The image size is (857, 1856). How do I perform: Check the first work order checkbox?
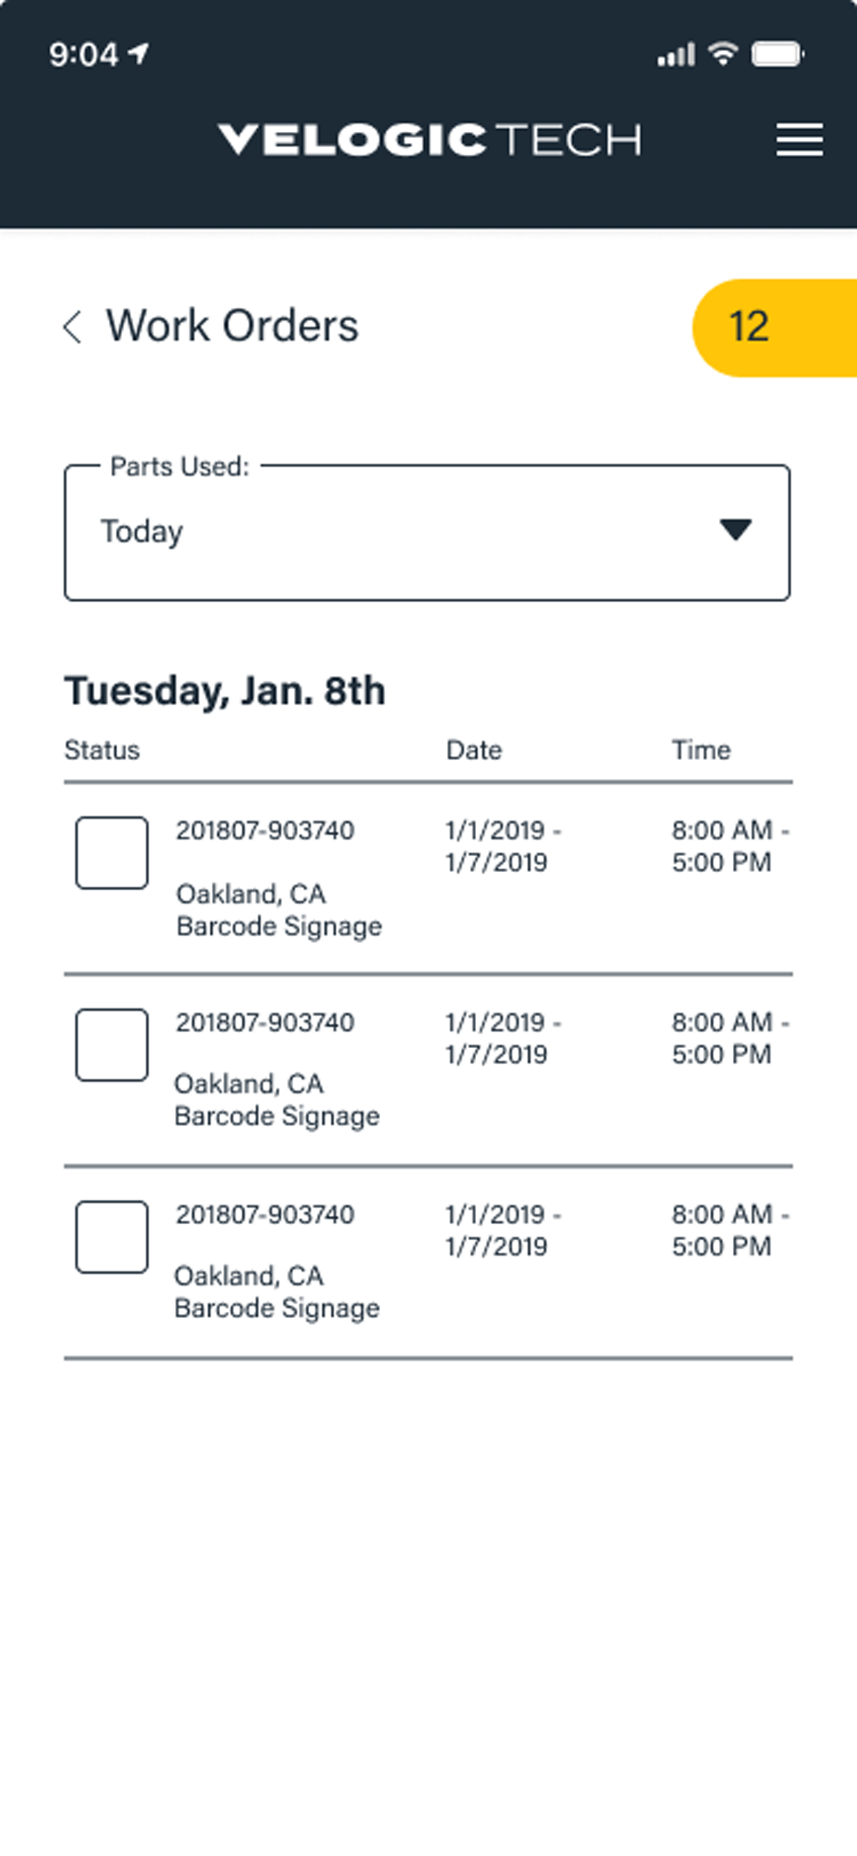click(x=112, y=852)
